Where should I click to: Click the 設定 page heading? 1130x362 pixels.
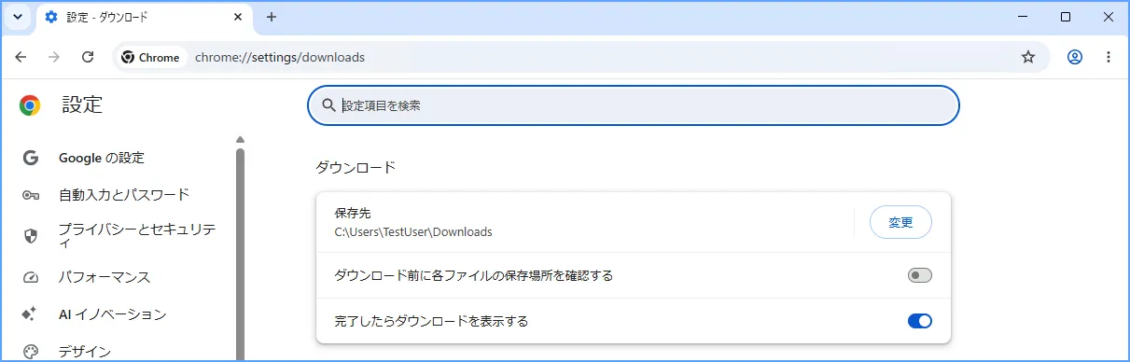click(x=82, y=105)
